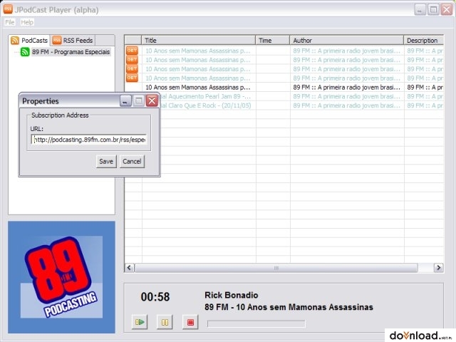Open the Help menu
Screen dimensions: 456x342
coord(27,22)
